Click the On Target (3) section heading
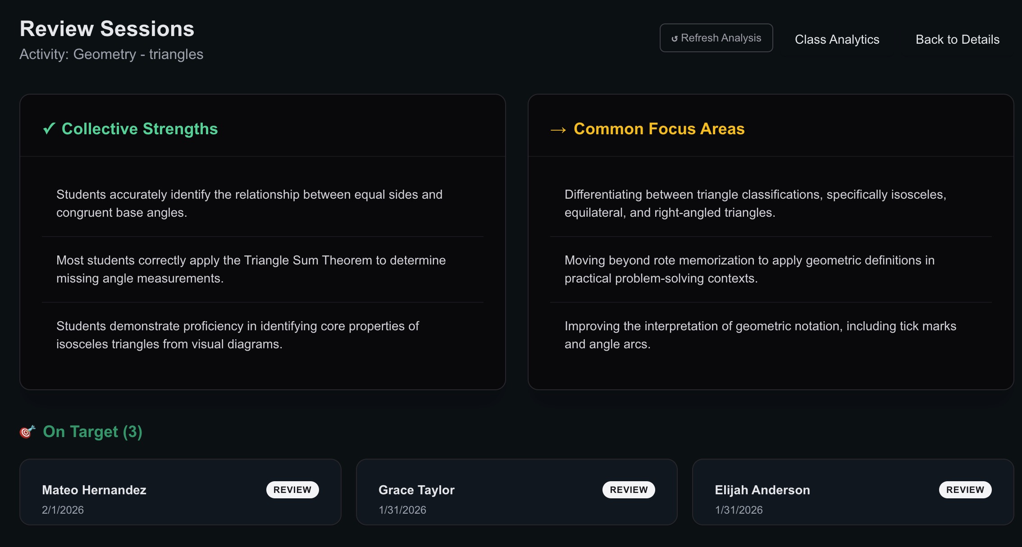Viewport: 1022px width, 547px height. [x=92, y=432]
